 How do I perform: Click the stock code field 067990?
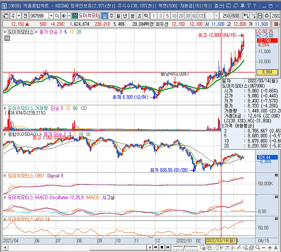(39, 16)
